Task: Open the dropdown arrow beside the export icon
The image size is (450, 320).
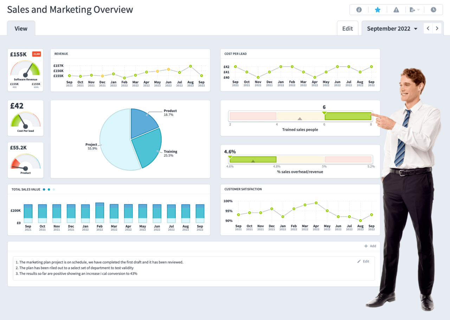Action: coord(418,10)
